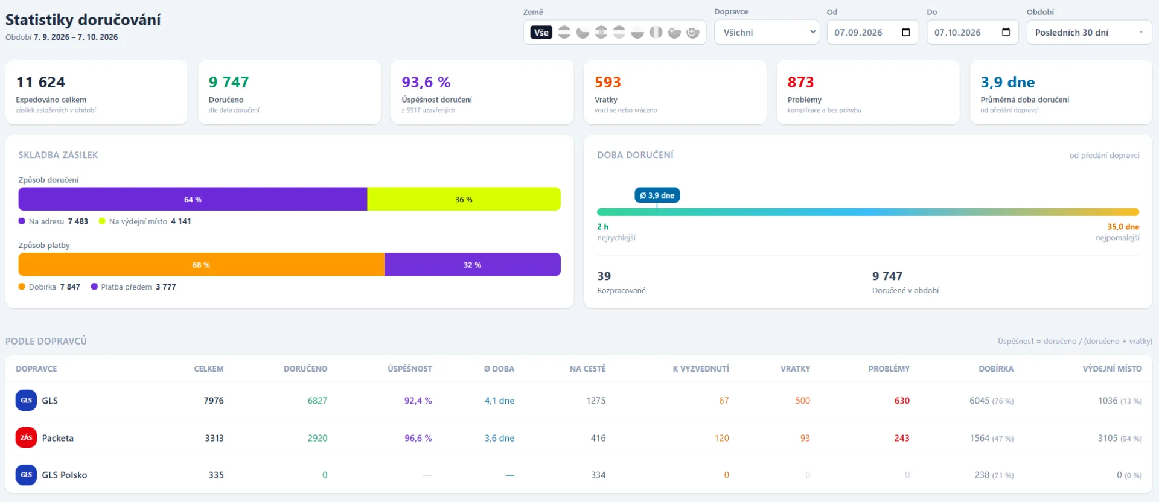The height and width of the screenshot is (502, 1159).
Task: Filter by the vertical-striped flag icon
Action: click(x=656, y=32)
